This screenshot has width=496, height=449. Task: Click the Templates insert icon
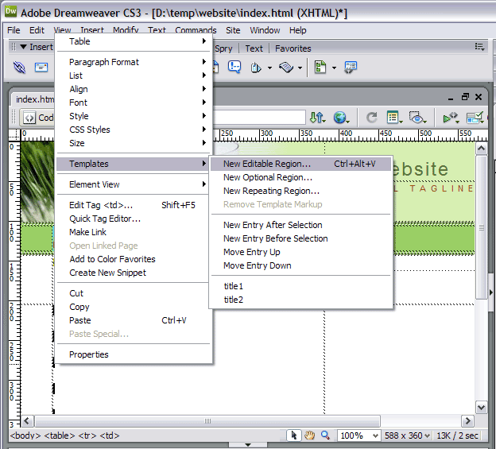pyautogui.click(x=320, y=67)
